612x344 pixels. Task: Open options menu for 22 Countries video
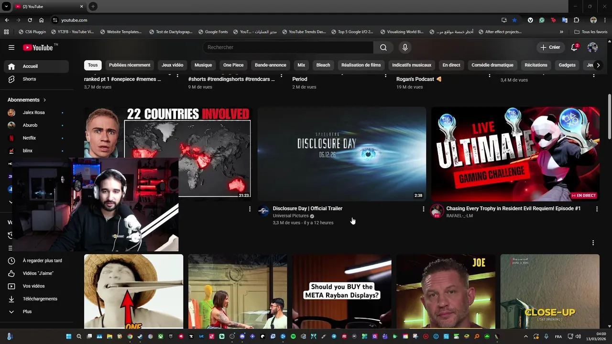coord(250,209)
